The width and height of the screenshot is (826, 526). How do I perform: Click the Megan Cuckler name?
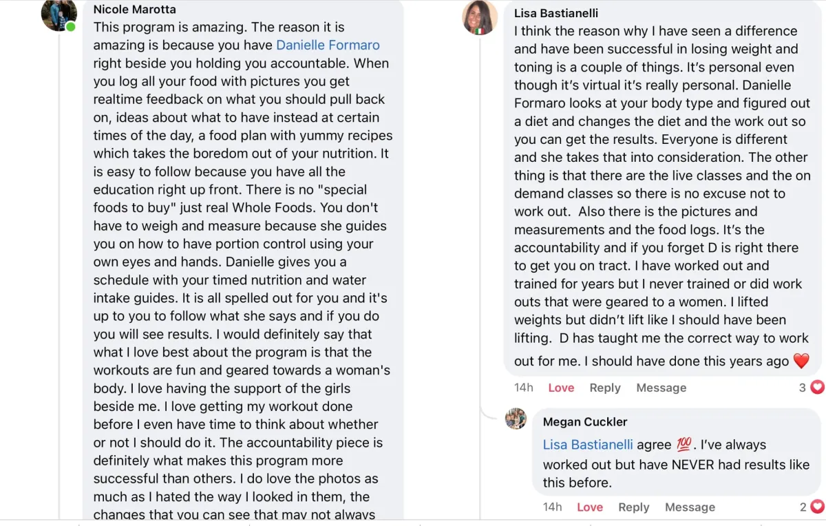585,422
